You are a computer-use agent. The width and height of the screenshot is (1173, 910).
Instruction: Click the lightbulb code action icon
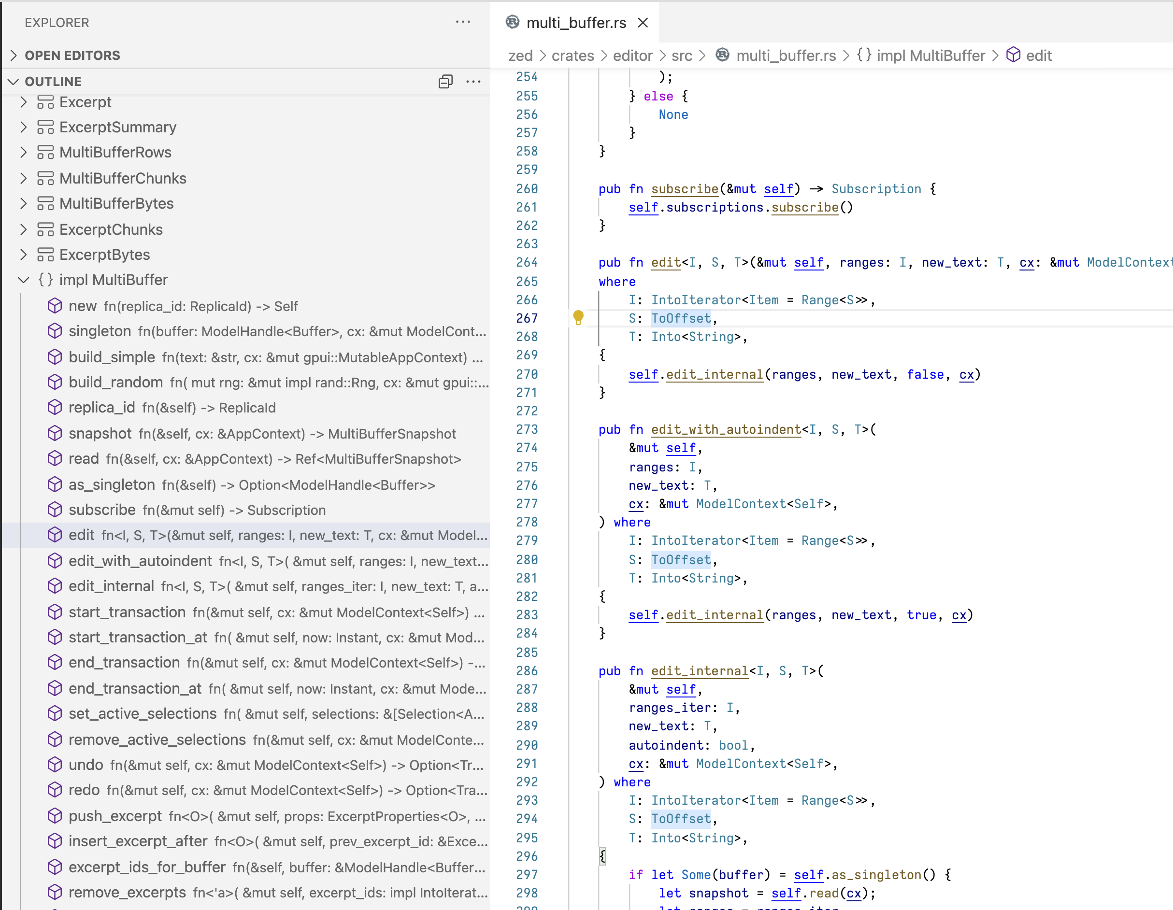point(578,317)
